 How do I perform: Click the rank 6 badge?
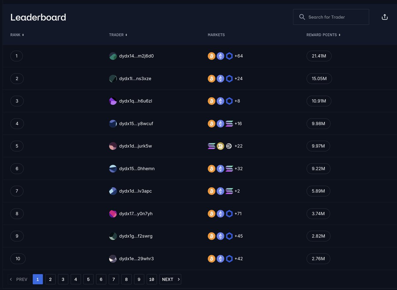click(17, 169)
